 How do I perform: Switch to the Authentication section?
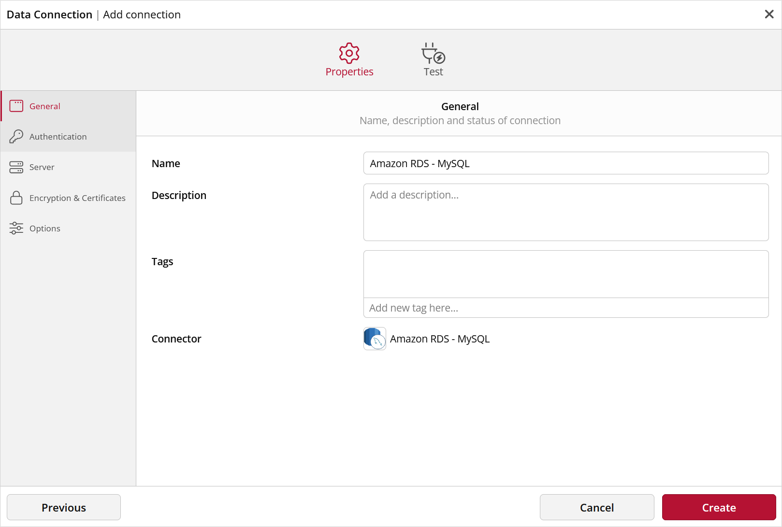point(58,137)
